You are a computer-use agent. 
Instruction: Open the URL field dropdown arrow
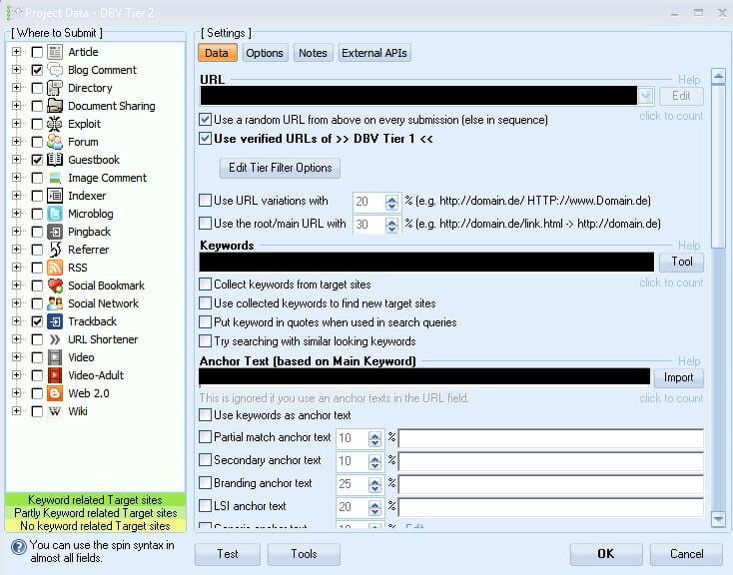646,96
